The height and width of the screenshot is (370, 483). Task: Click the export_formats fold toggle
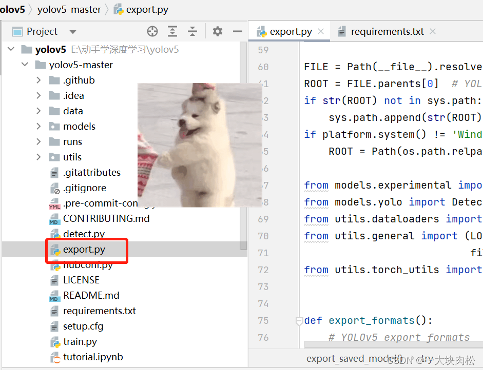[299, 321]
